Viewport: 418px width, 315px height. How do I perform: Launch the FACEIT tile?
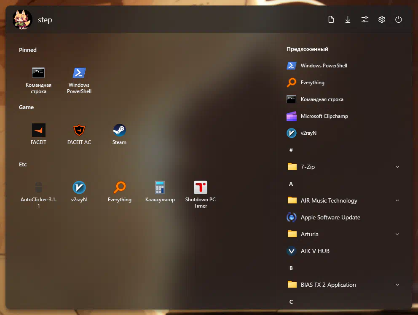click(x=38, y=134)
